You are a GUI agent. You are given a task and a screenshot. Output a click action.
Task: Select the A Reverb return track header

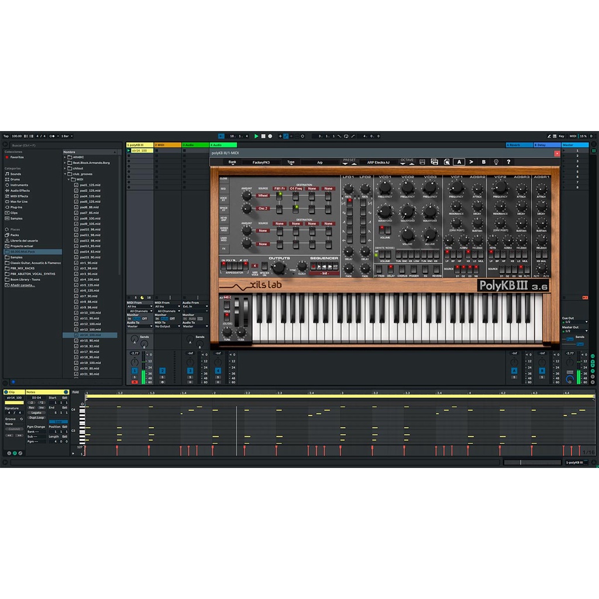[519, 145]
